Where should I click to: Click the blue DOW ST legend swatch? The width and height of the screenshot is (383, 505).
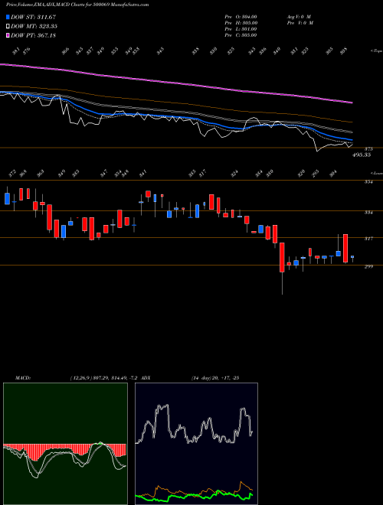click(x=8, y=17)
